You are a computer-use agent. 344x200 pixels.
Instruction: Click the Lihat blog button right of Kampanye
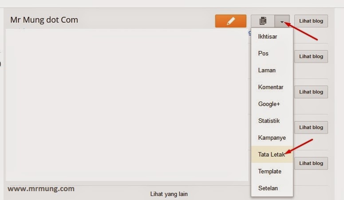[x=311, y=127]
